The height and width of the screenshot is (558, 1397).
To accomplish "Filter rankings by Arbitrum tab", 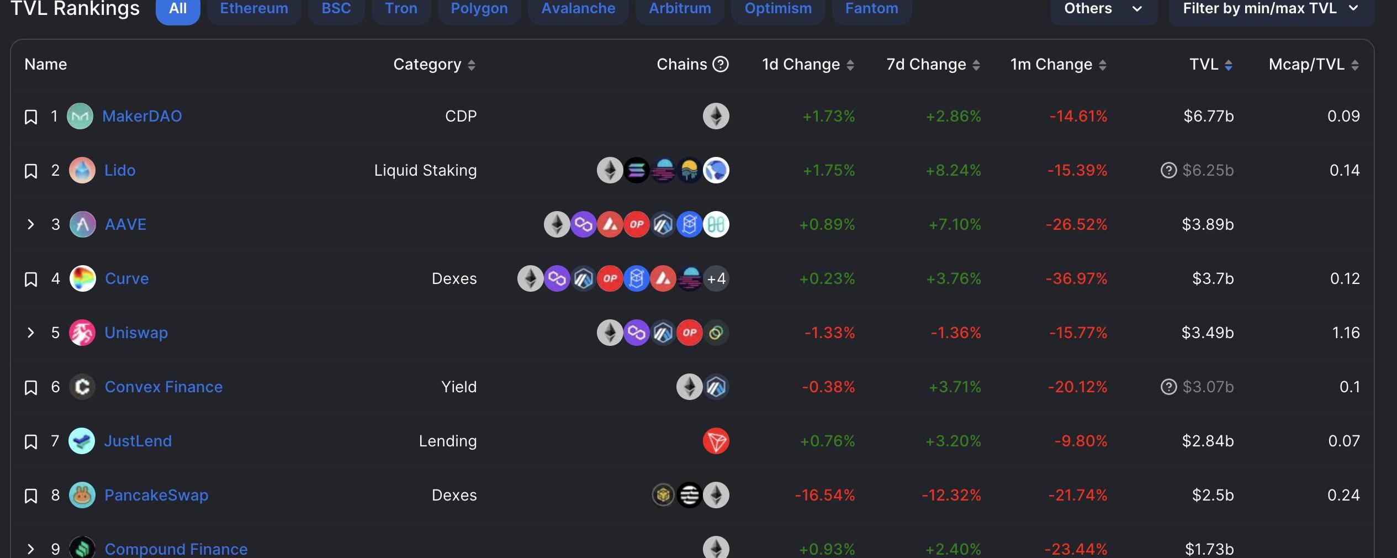I will [x=680, y=9].
